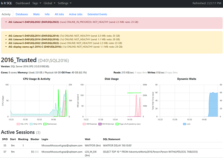Click the Disk Usage chart area
The width and height of the screenshot is (223, 158).
click(x=113, y=101)
